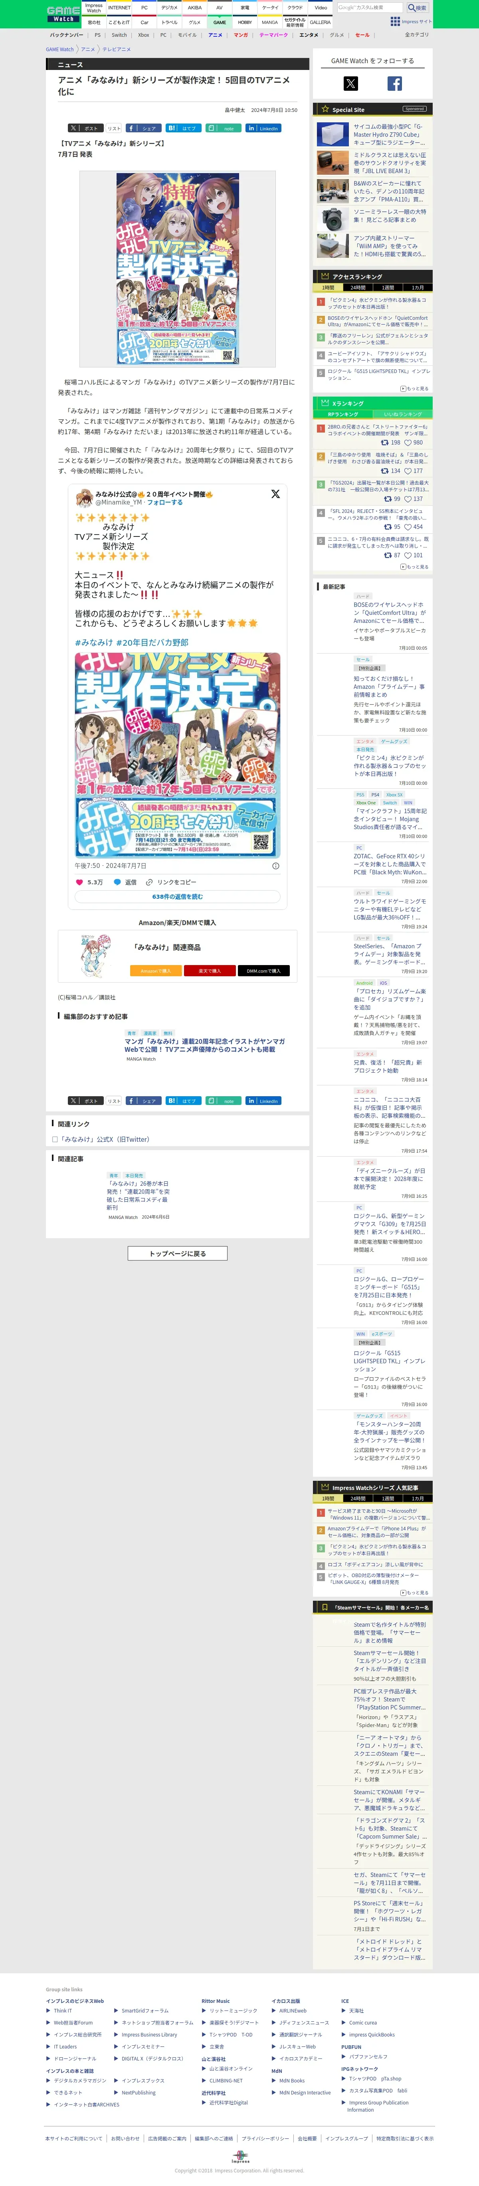Click the search magnifier 検索 button
Screen dimensions: 479x2186
[x=417, y=8]
